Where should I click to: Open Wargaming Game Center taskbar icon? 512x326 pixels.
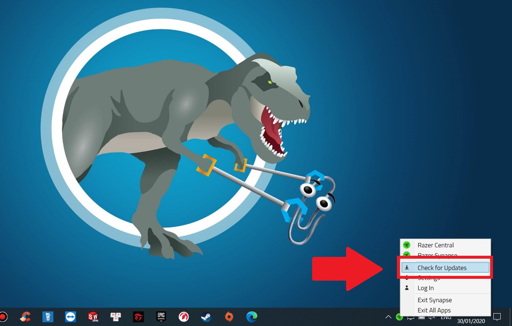coord(184,316)
